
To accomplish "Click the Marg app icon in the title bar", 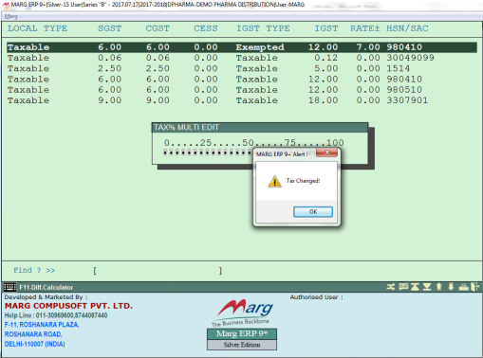I will [x=6, y=5].
